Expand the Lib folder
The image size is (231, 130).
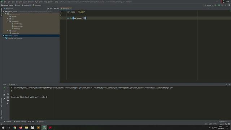pos(8,19)
